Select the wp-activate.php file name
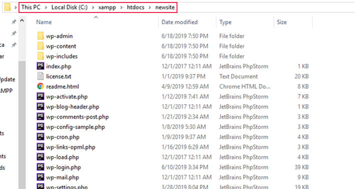The width and height of the screenshot is (355, 189). pos(67,96)
